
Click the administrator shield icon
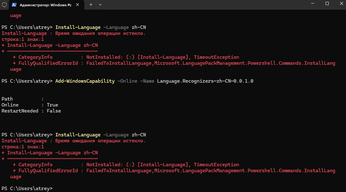4,5
